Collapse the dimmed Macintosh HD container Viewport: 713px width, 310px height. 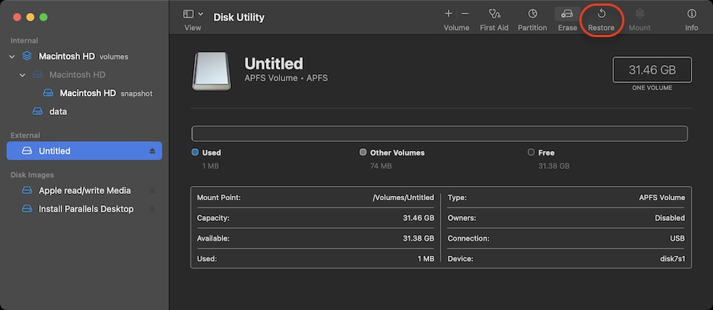pos(22,75)
